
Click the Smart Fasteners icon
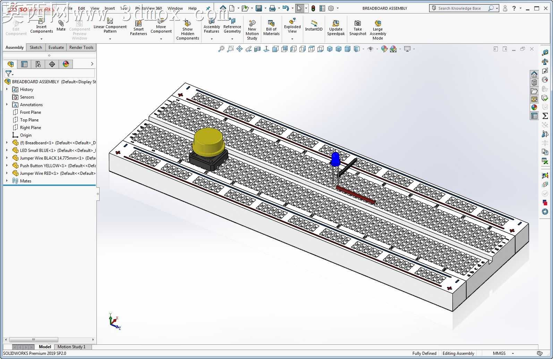tap(138, 27)
